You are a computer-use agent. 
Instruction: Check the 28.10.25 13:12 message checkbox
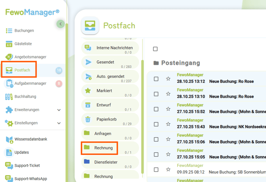[156, 79]
